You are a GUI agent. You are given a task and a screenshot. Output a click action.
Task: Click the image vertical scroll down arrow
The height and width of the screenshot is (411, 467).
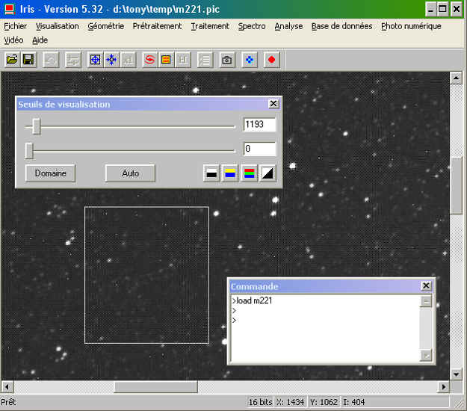pos(456,374)
